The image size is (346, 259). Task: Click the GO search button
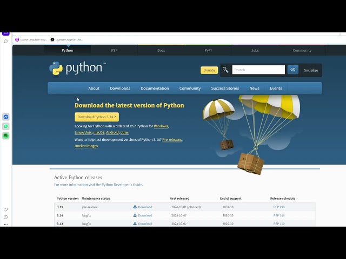point(293,70)
